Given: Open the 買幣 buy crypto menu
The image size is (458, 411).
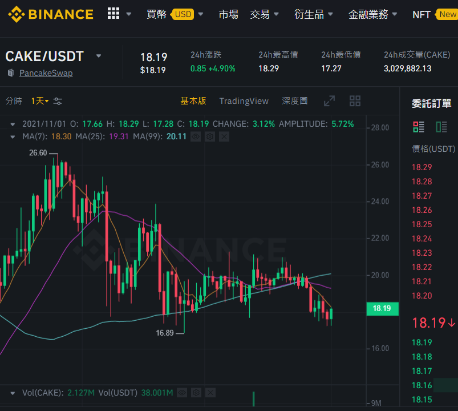Looking at the screenshot, I should point(156,14).
